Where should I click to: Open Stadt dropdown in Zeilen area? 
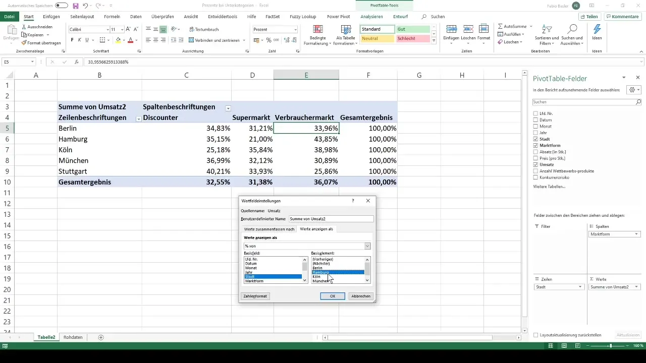pos(580,286)
